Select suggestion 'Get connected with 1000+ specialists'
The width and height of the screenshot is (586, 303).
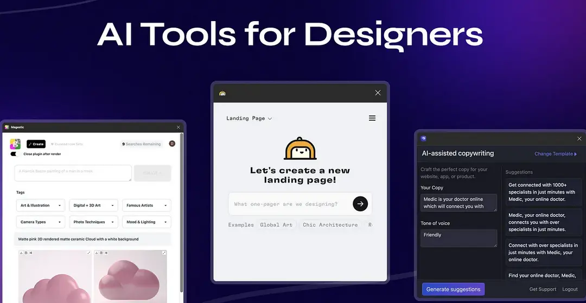click(543, 192)
